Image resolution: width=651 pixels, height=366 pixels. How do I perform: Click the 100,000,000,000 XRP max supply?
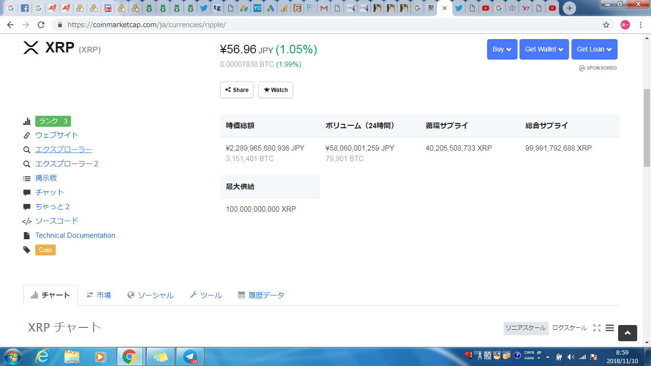point(261,209)
